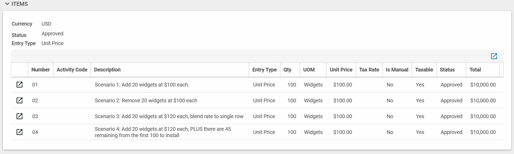The image size is (514, 154).
Task: Click the Unit Price column header
Action: tap(341, 70)
